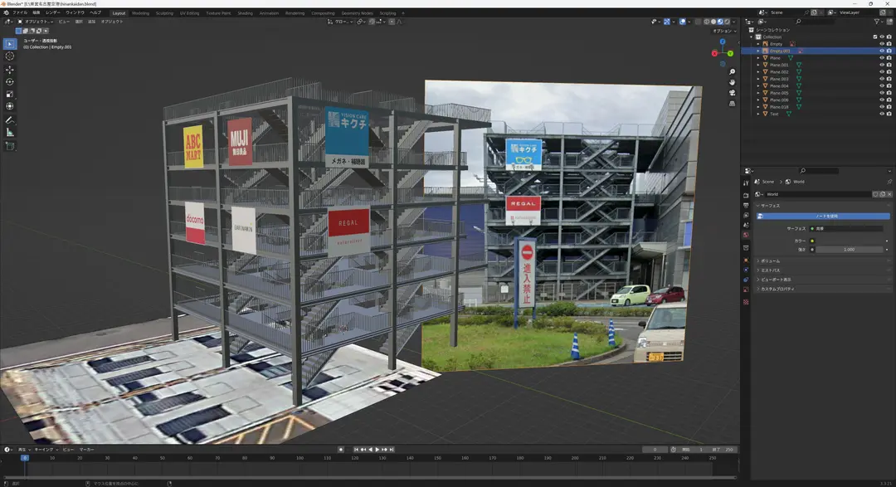
Task: Hide the Plane object with its eye icon
Action: (x=882, y=58)
